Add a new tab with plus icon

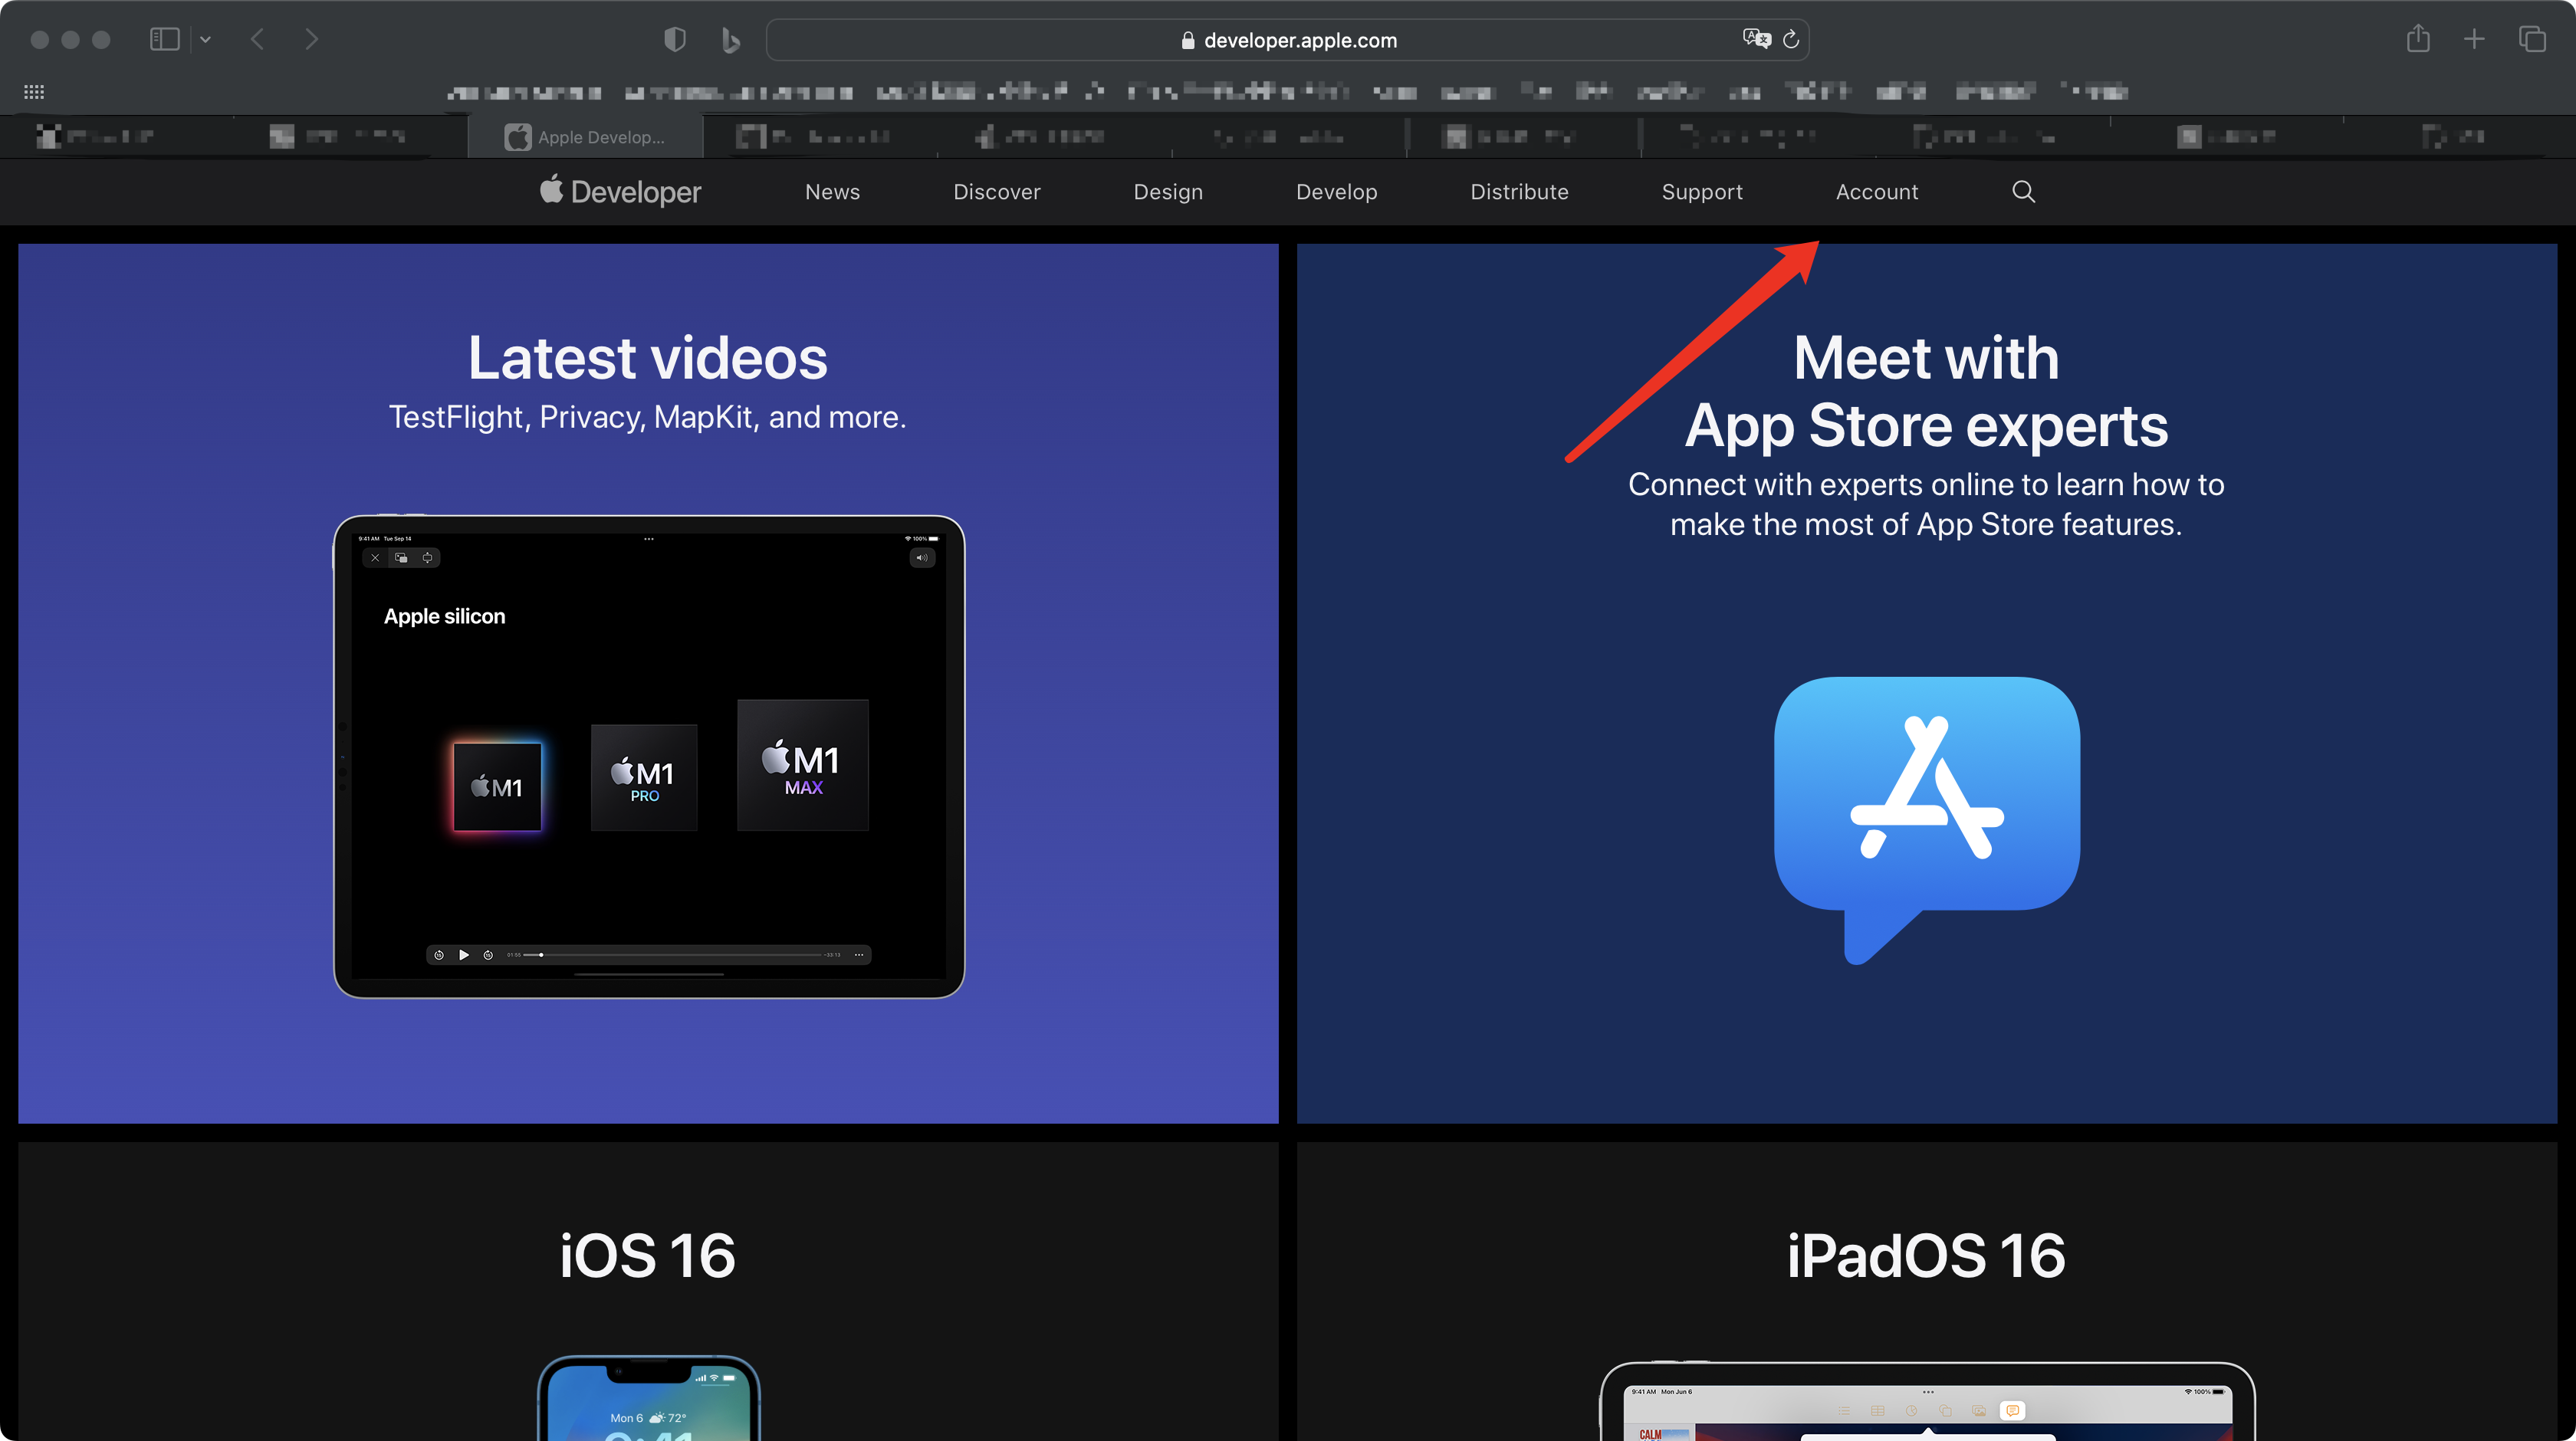click(x=2474, y=39)
